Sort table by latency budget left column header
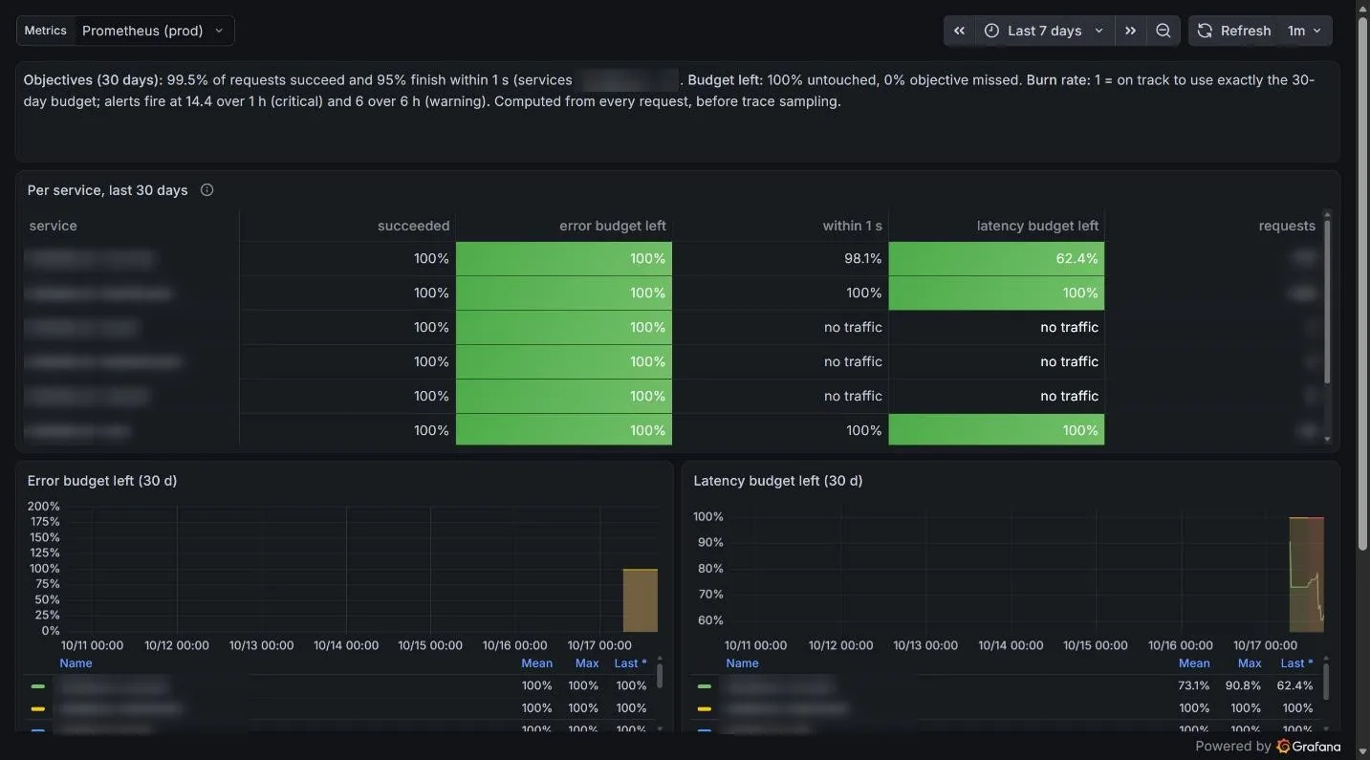 click(1037, 226)
